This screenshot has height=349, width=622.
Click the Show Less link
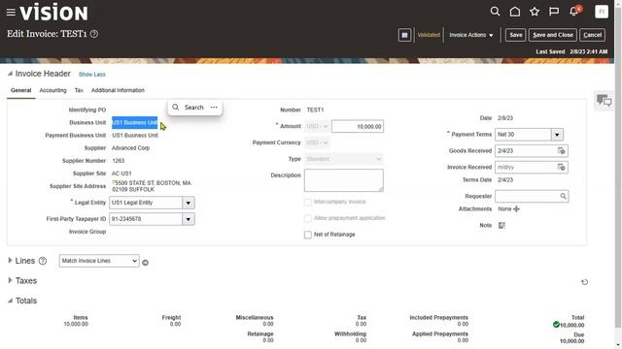[92, 75]
